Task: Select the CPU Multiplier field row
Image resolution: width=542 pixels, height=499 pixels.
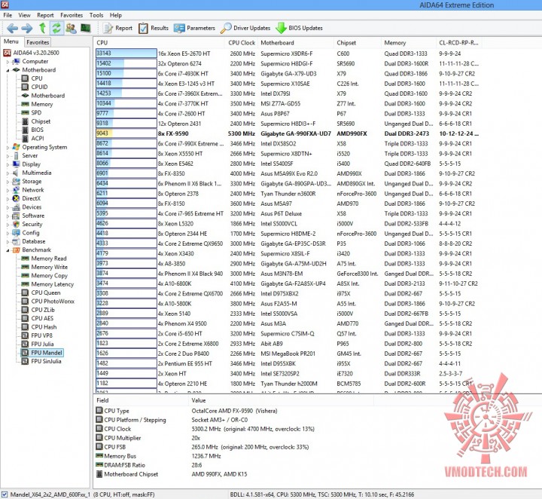Action: click(x=148, y=438)
